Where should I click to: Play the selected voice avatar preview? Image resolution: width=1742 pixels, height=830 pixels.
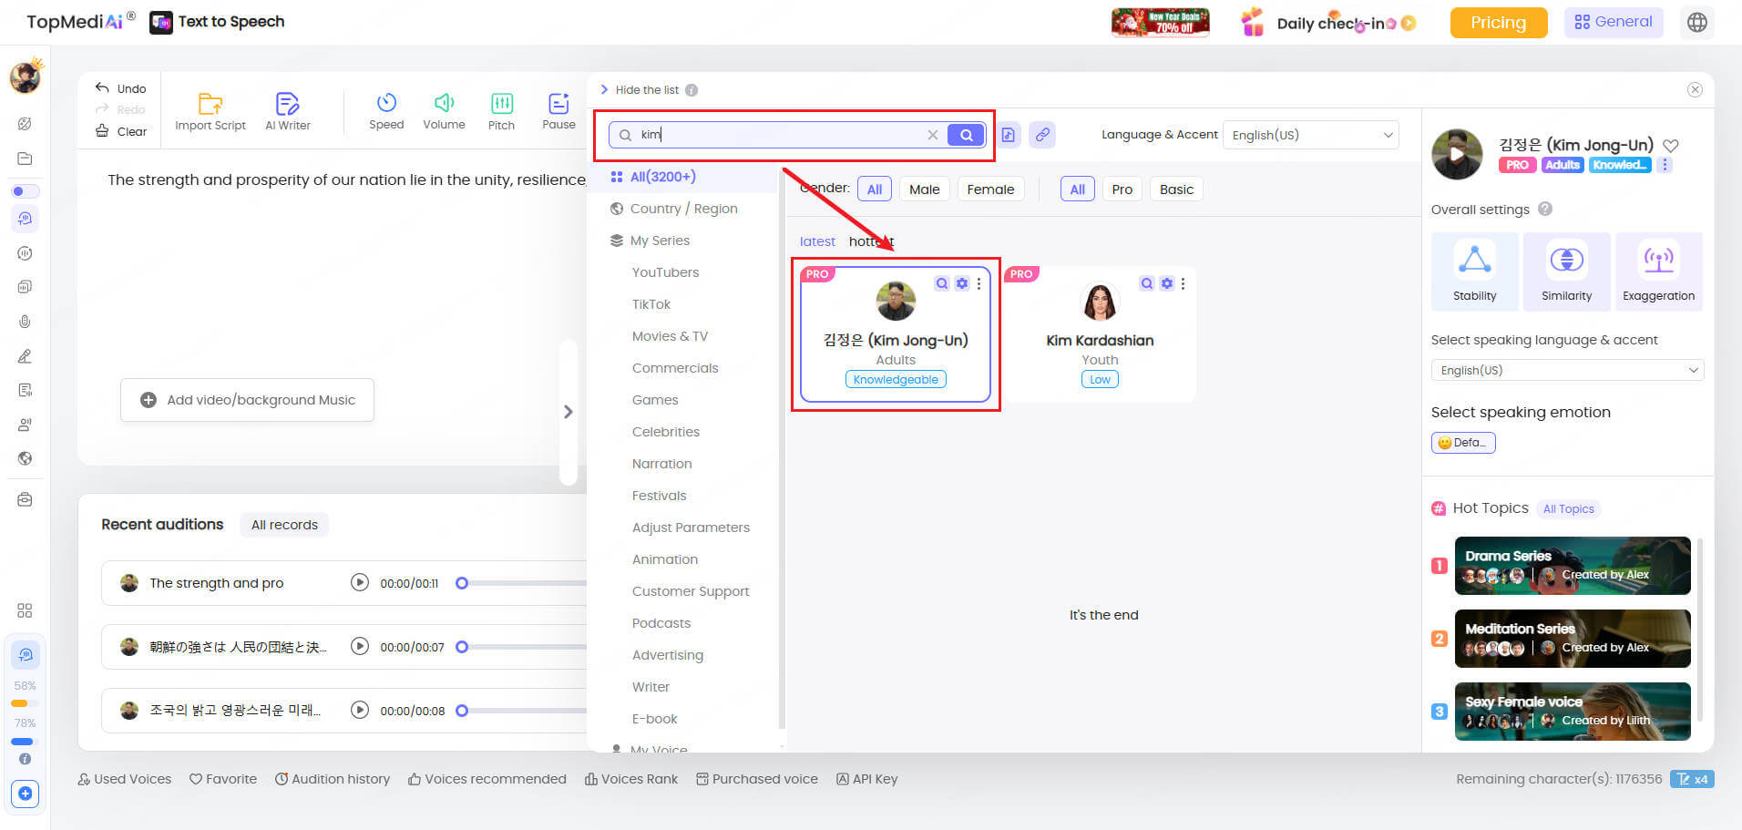pos(1457,154)
